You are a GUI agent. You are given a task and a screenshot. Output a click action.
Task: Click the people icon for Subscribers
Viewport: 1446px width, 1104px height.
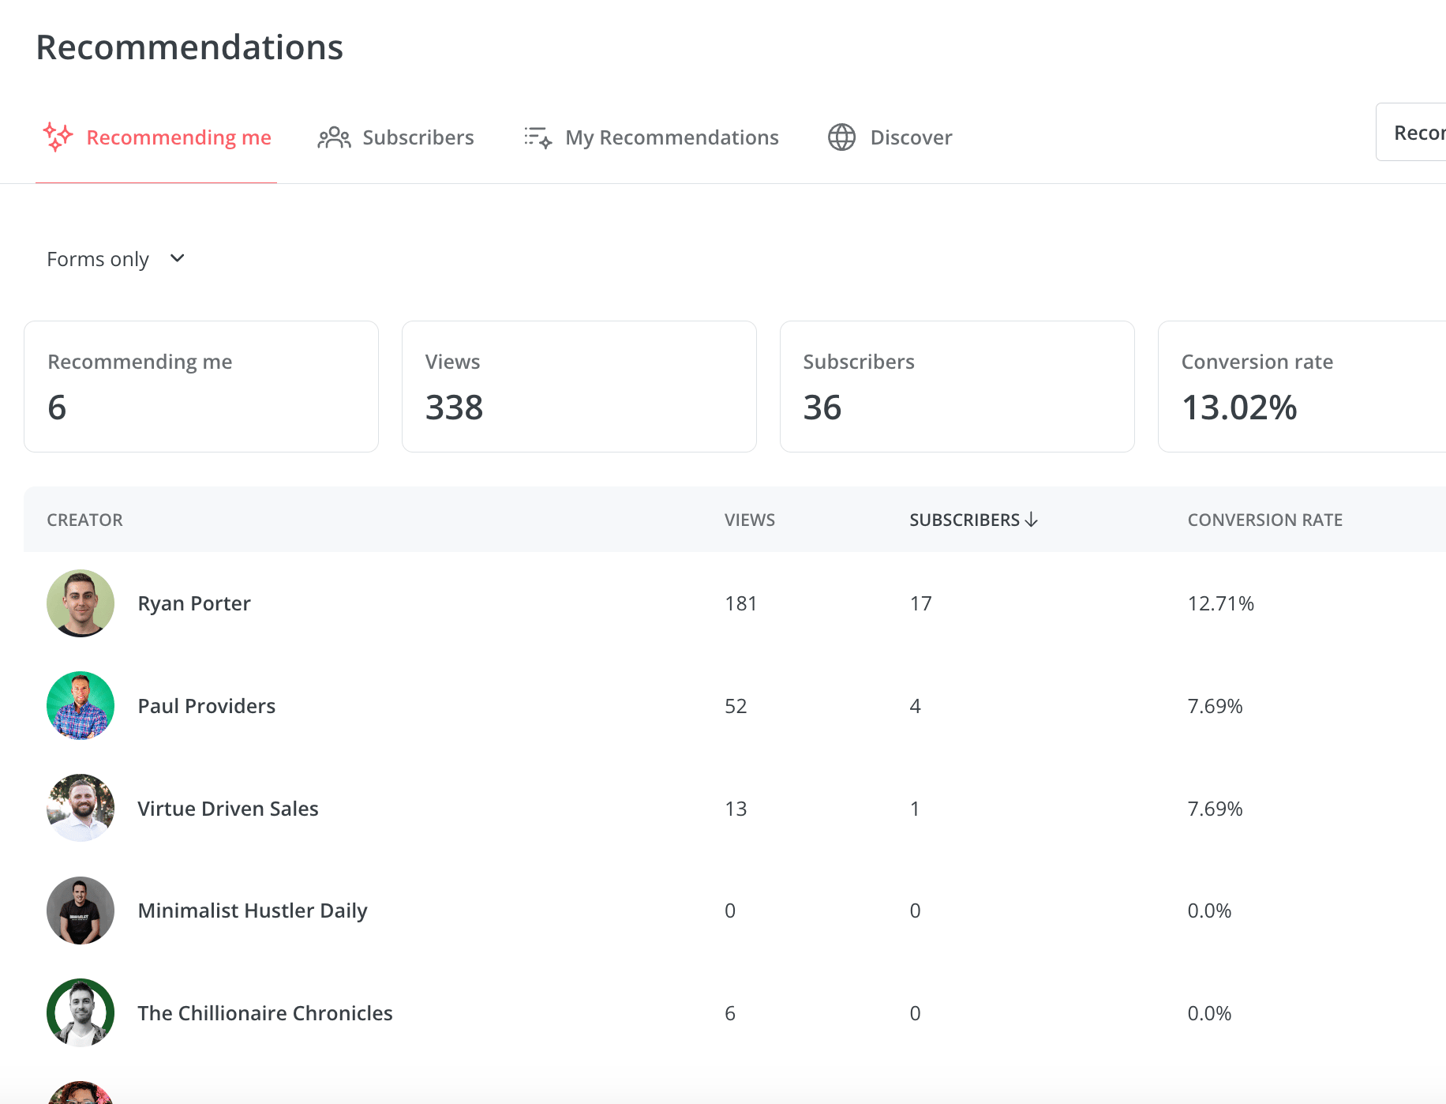tap(334, 137)
